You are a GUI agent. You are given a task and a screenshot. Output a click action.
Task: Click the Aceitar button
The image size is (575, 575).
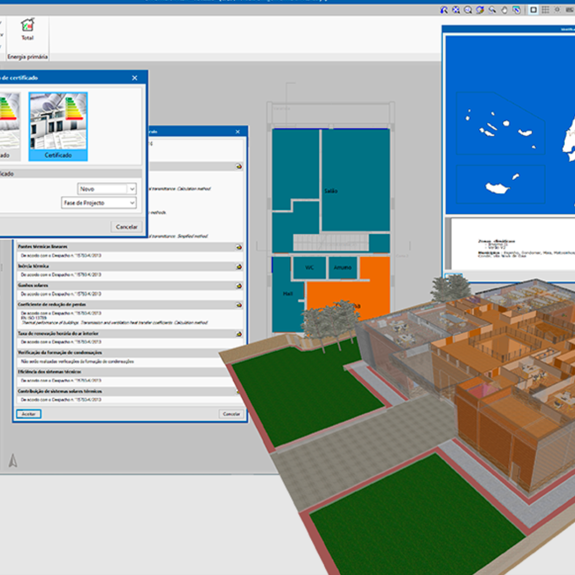click(x=28, y=414)
